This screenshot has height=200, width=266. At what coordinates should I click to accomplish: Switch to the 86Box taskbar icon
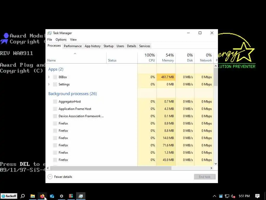(x=71, y=196)
